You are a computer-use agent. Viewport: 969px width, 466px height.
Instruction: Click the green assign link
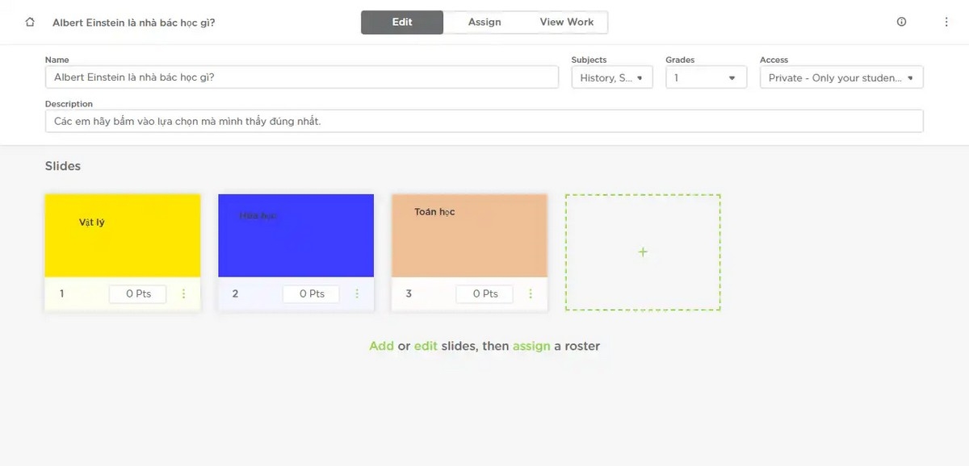tap(531, 346)
